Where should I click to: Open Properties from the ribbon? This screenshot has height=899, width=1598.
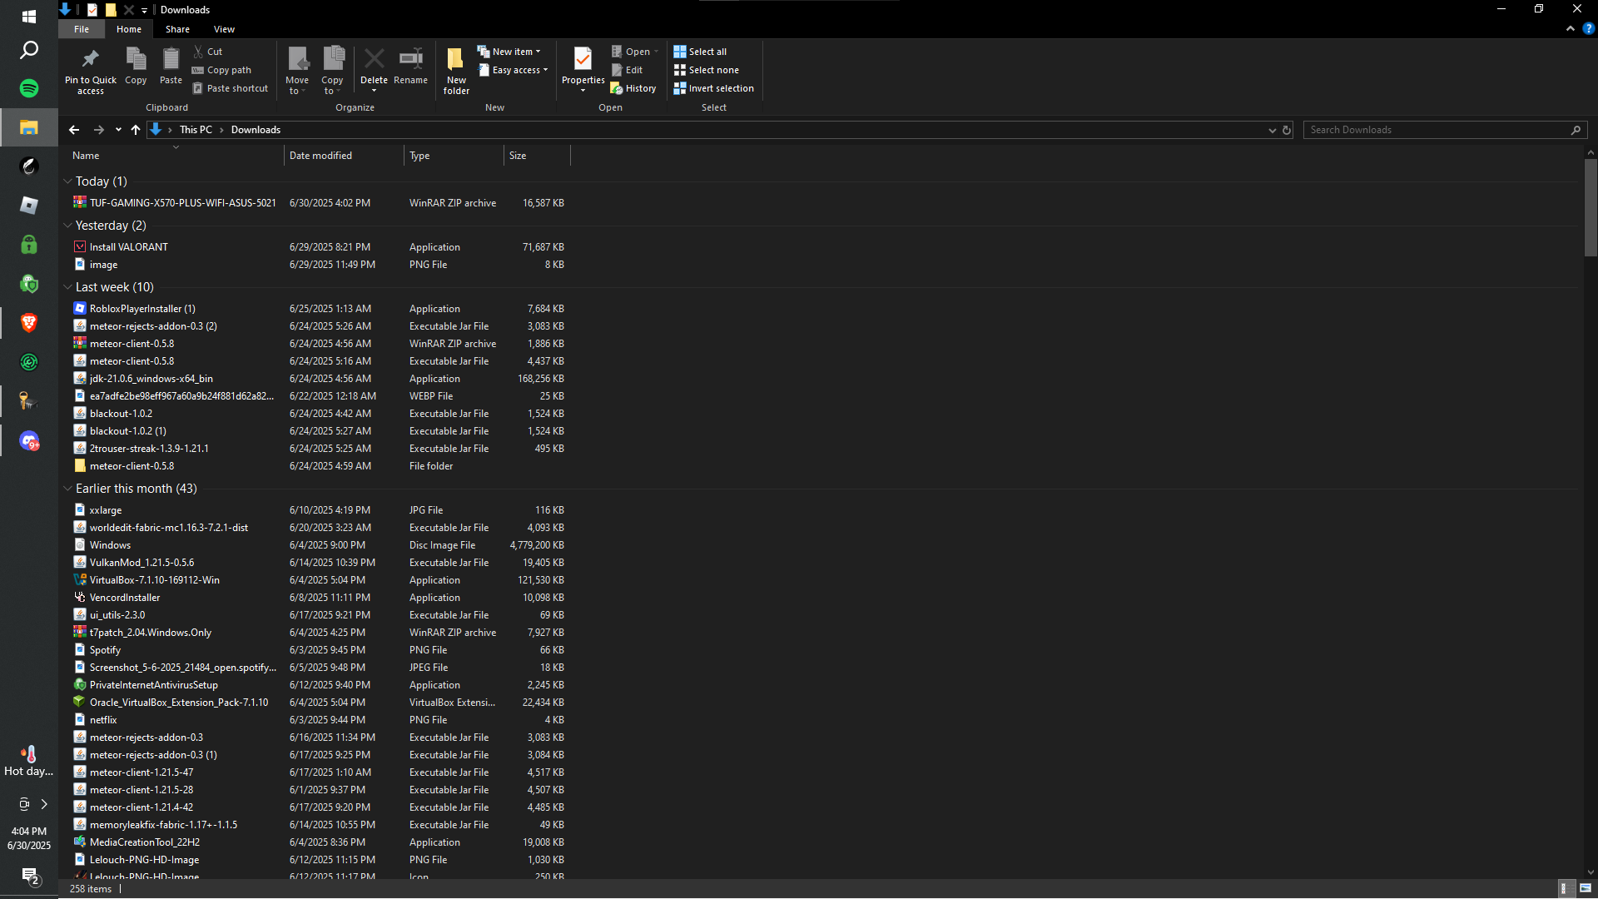583,60
